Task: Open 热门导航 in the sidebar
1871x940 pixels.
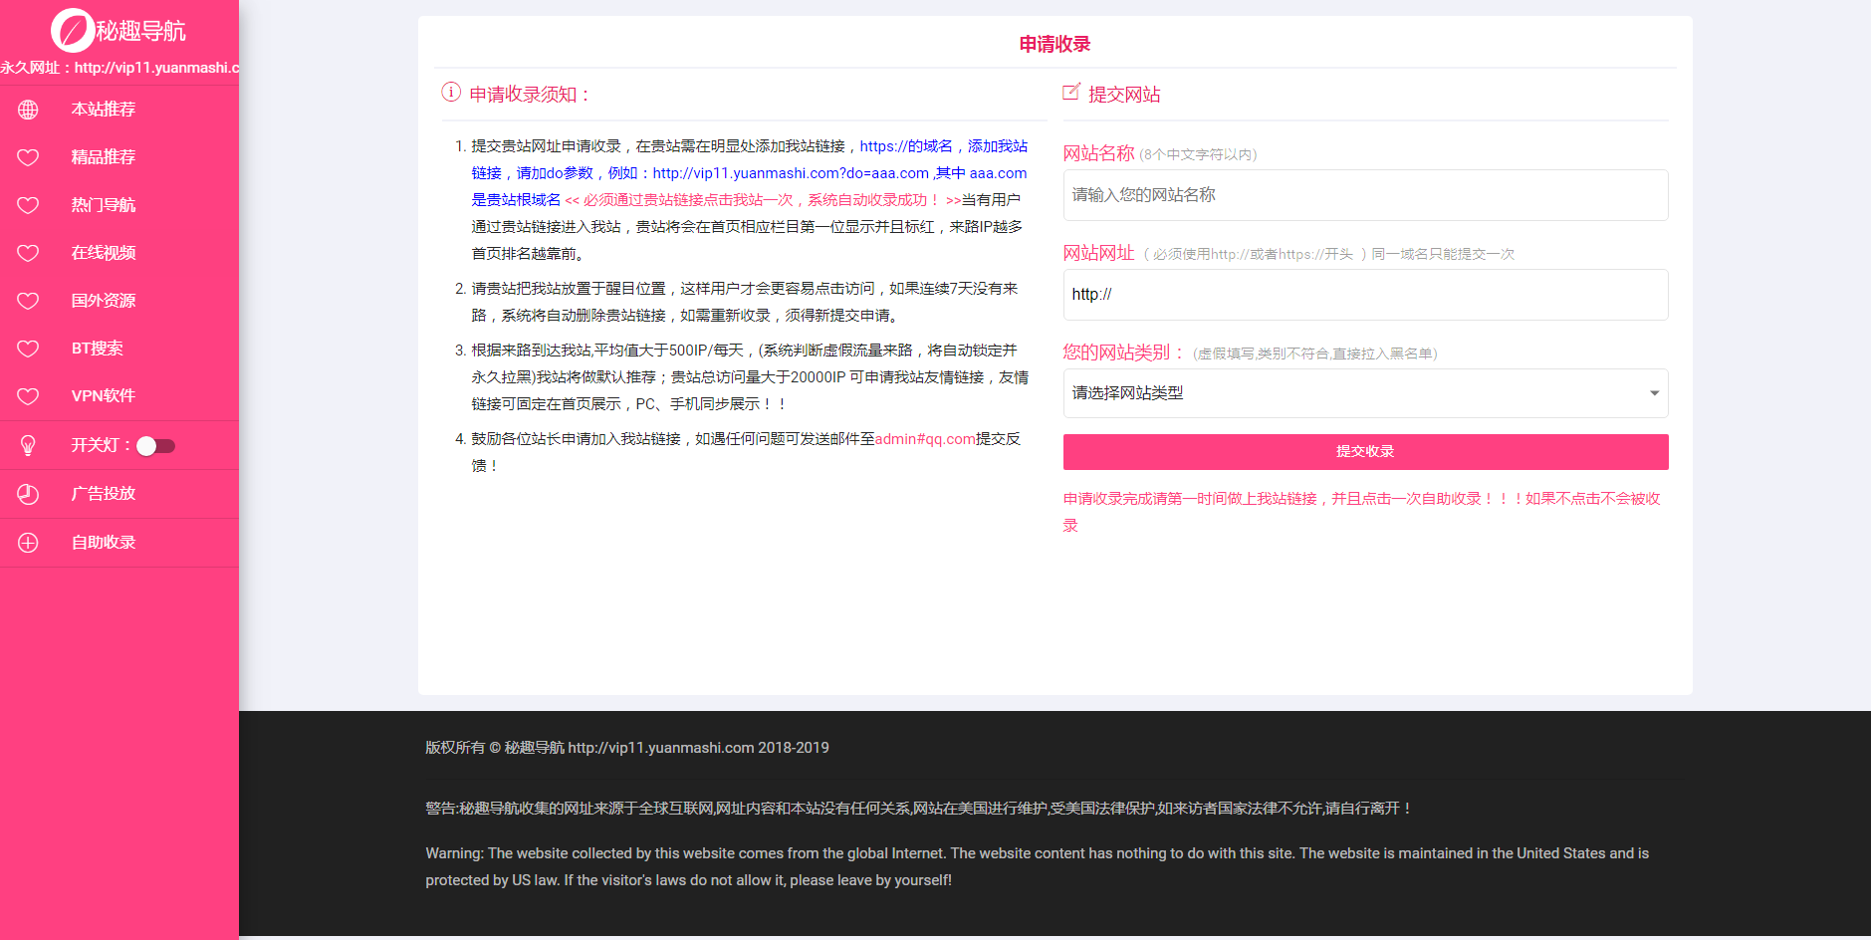Action: [x=104, y=205]
